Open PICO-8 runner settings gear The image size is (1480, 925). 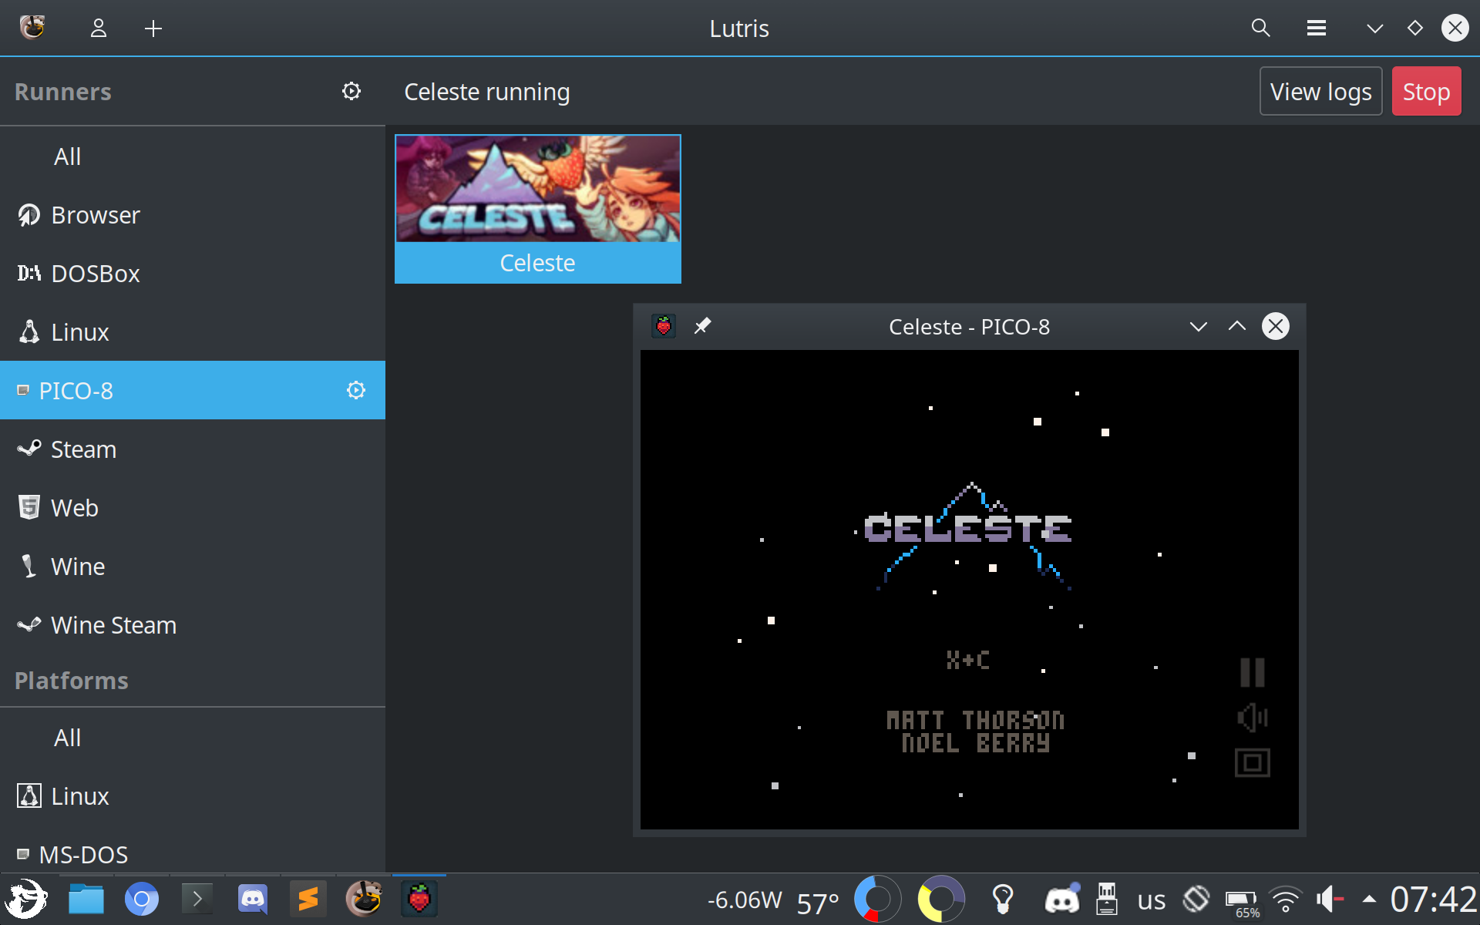pos(355,390)
